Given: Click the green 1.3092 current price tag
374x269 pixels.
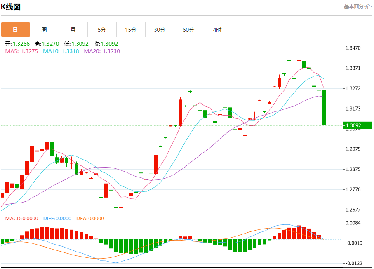Looking at the screenshot, I should pos(358,125).
